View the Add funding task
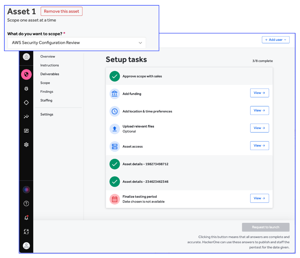 click(259, 93)
